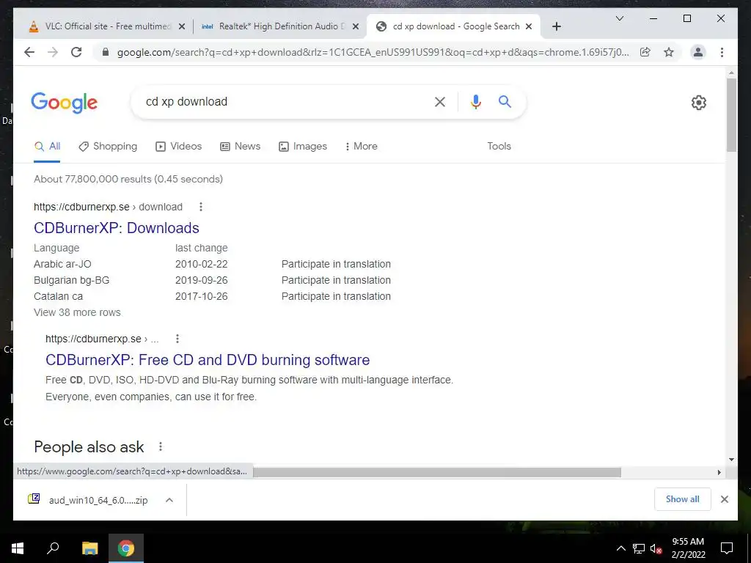
Task: Click the horizontal scrollbar right arrow
Action: pos(719,473)
